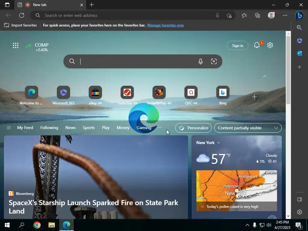Open weather card more options
The height and width of the screenshot is (231, 308).
coord(273,143)
